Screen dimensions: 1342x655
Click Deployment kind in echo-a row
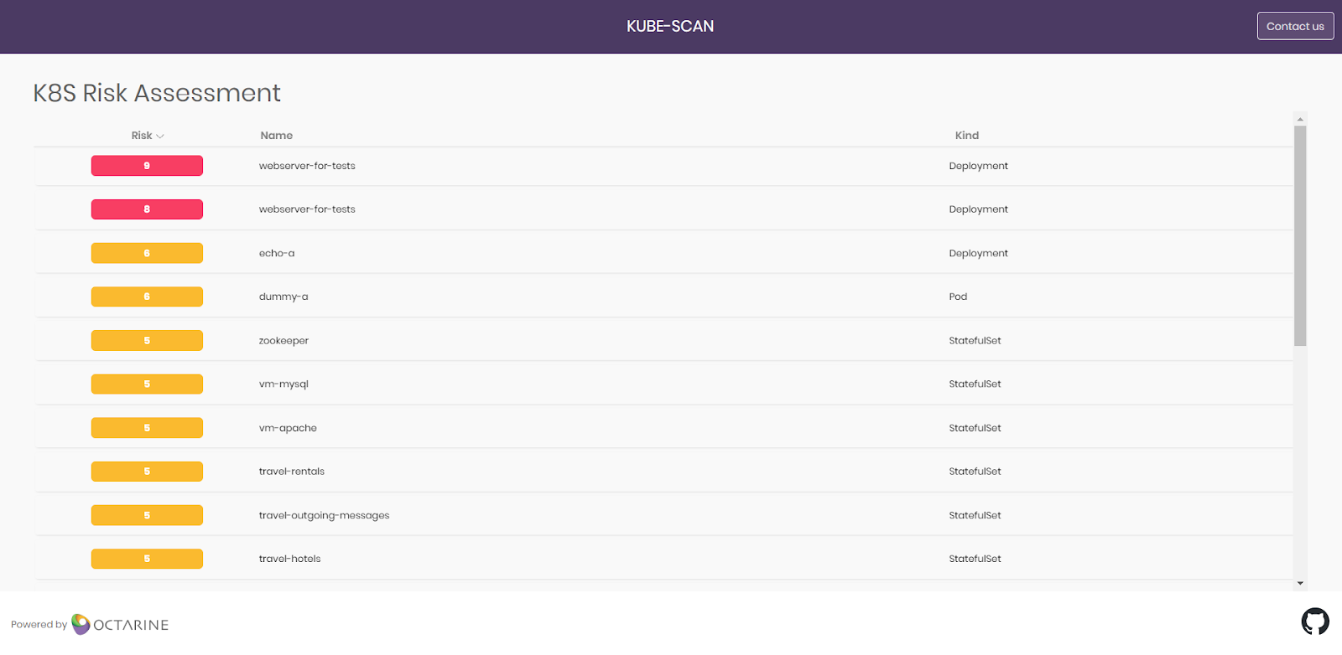(x=978, y=253)
